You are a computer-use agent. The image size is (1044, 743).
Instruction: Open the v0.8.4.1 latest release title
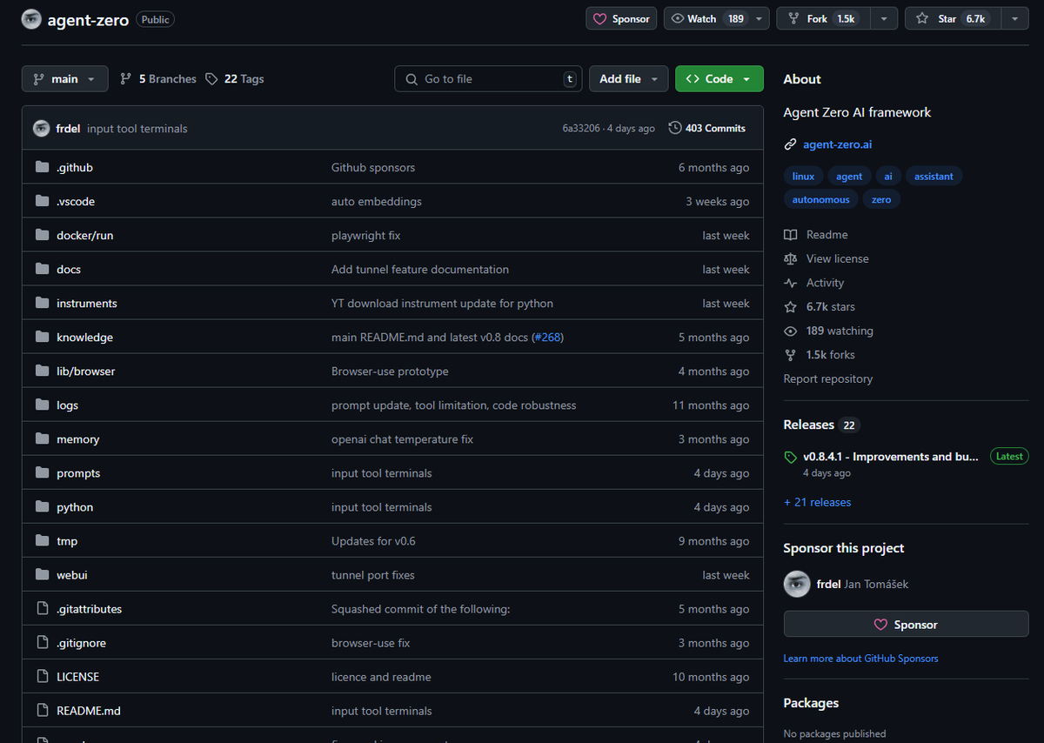(x=891, y=457)
